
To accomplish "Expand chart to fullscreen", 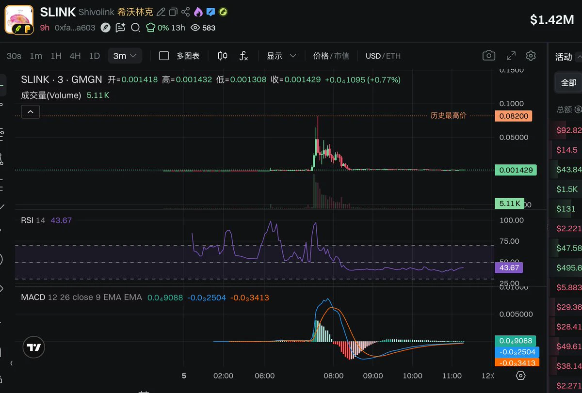I will (511, 56).
